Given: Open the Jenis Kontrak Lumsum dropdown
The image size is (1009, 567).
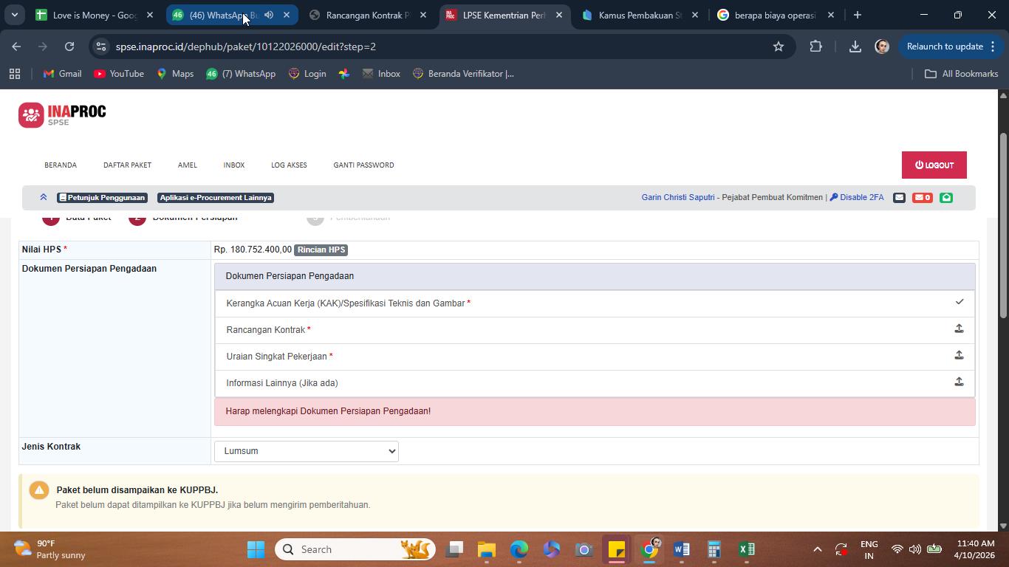Looking at the screenshot, I should (x=307, y=451).
